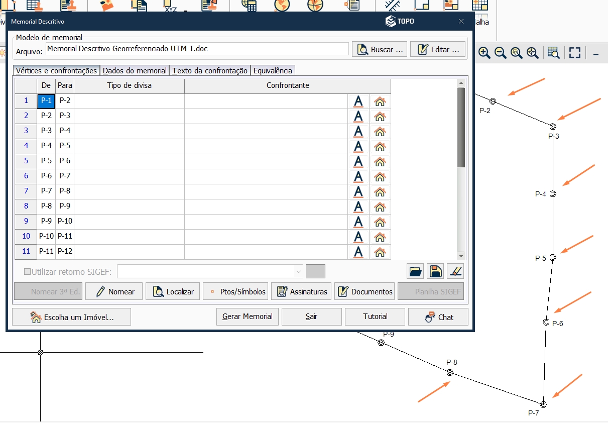Switch to the Dados do memorial tab
Viewport: 608px width, 423px height.
pos(134,70)
